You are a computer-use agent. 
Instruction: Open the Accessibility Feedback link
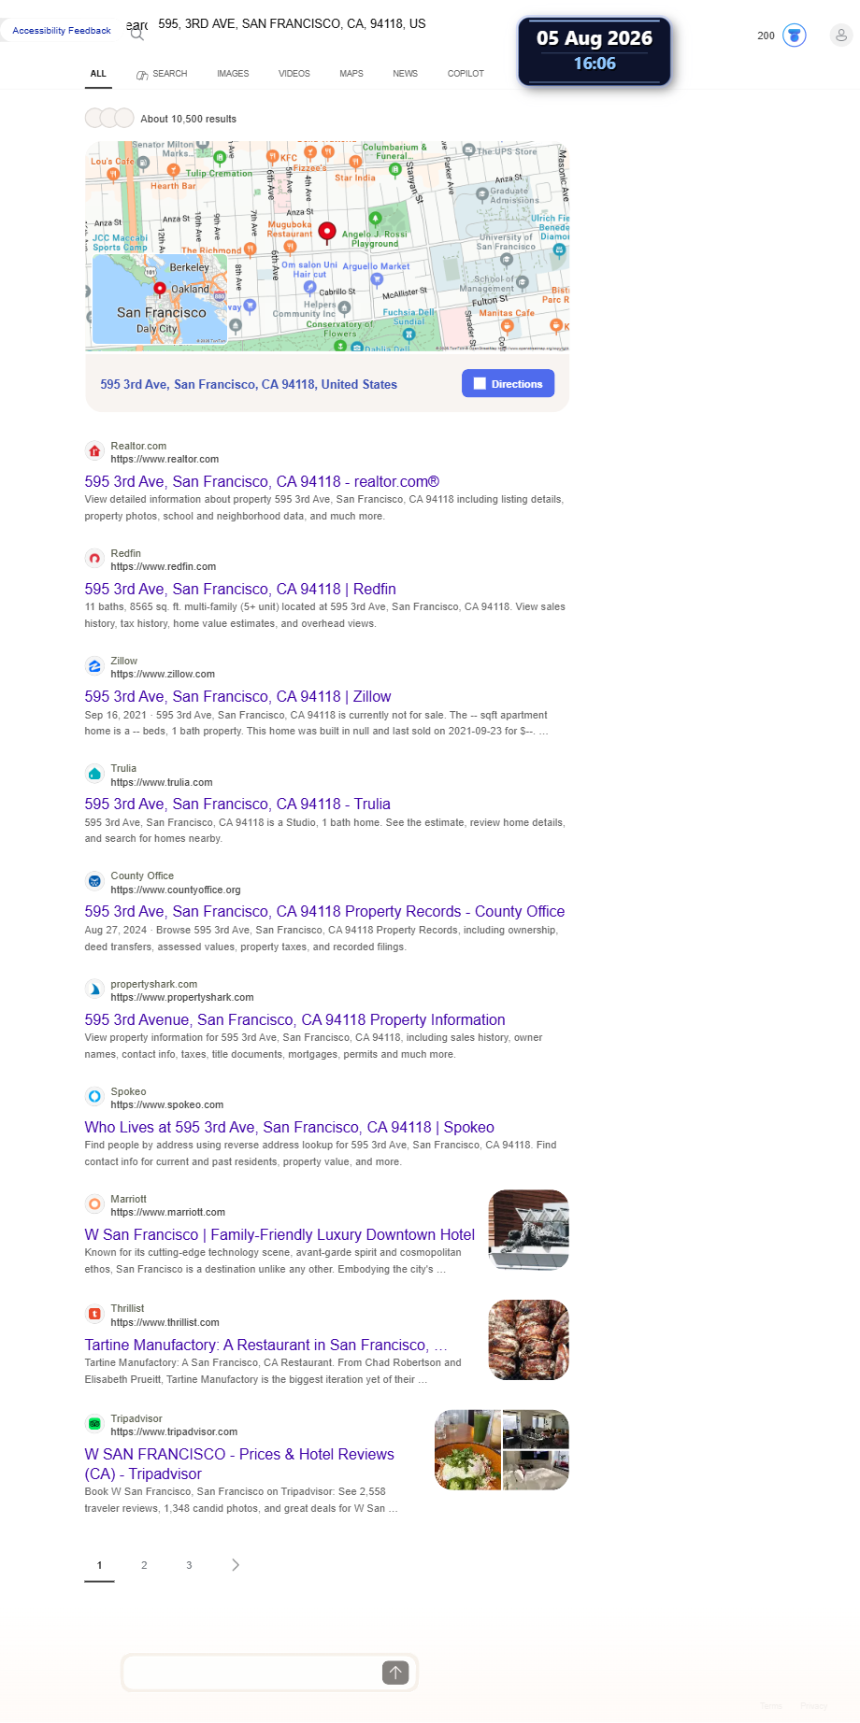click(62, 31)
